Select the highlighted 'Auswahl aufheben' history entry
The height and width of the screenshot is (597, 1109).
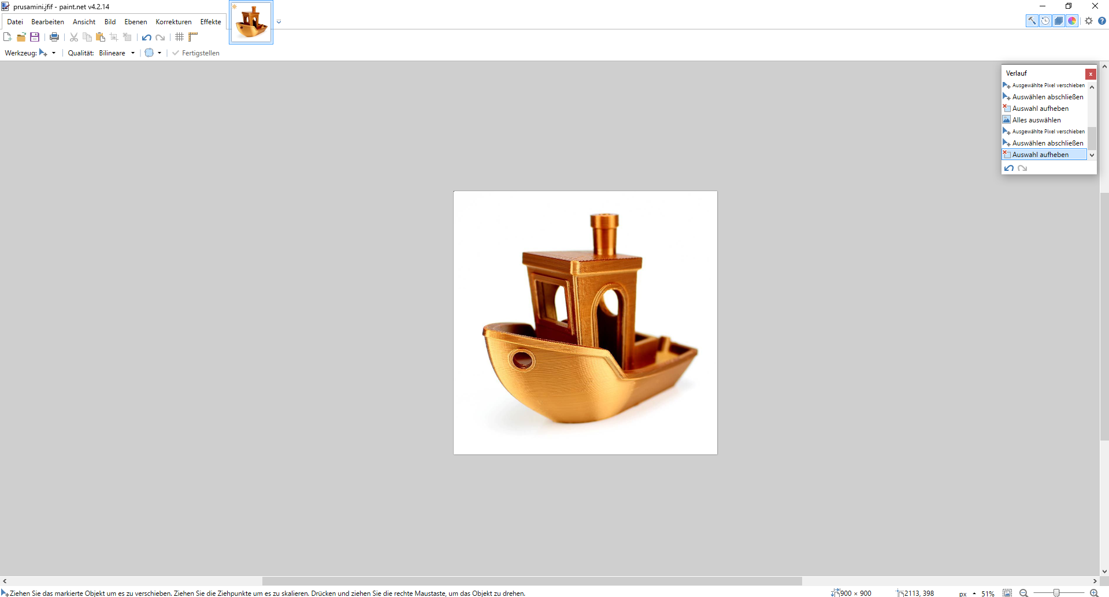[x=1044, y=155]
